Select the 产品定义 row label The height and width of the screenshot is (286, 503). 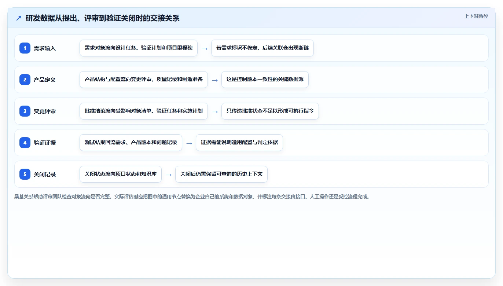click(45, 80)
